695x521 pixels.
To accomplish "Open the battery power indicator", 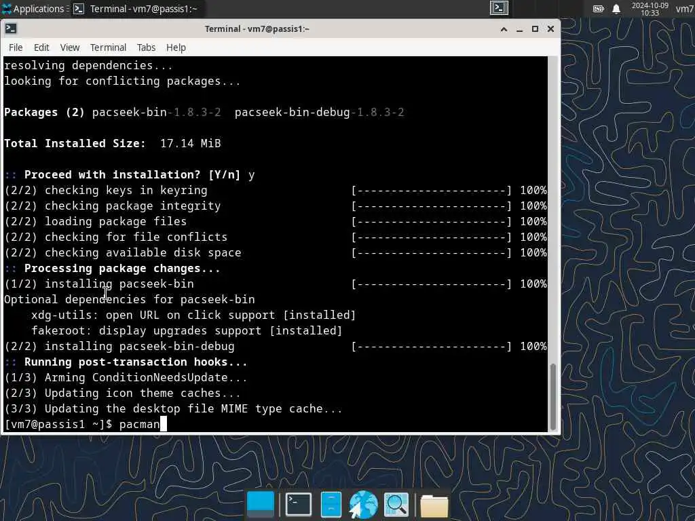I will tap(599, 8).
